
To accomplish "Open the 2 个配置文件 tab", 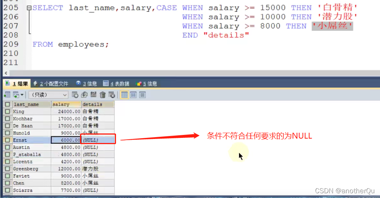I will [x=51, y=84].
